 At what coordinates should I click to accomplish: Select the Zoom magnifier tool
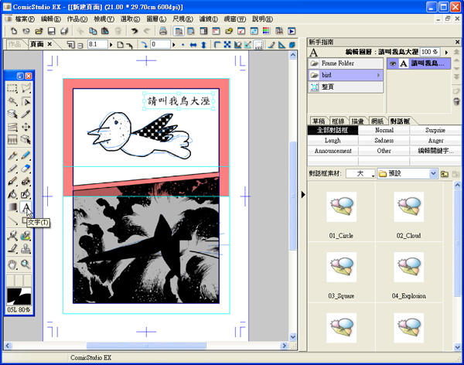[x=26, y=264]
